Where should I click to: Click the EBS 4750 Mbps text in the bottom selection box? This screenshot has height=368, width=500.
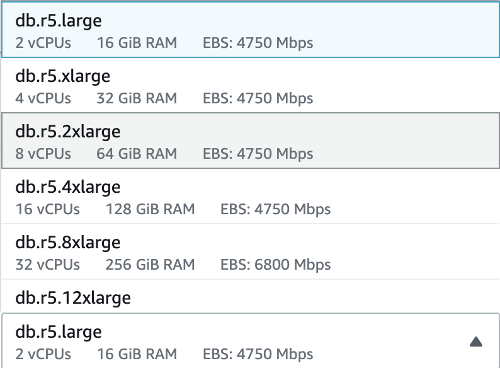[258, 354]
